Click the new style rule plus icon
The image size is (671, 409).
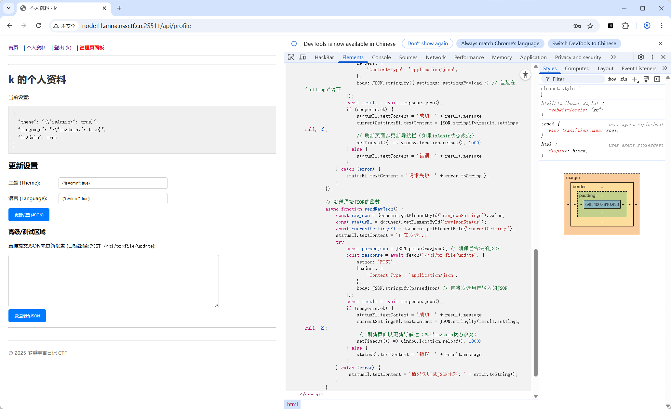tap(635, 79)
